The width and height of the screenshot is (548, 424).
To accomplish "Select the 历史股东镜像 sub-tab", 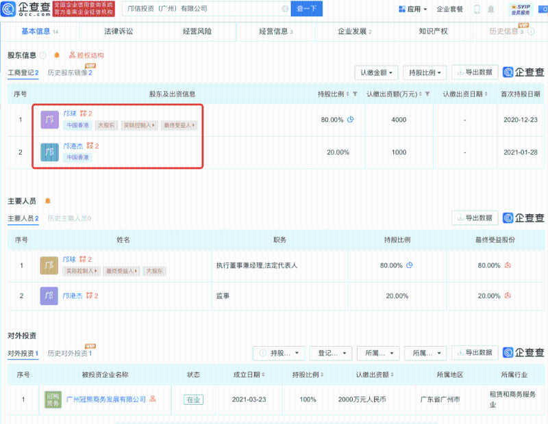I will 69,72.
